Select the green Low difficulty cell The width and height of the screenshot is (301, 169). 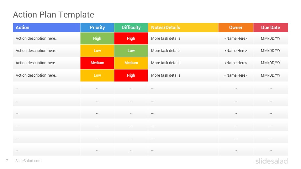[131, 51]
